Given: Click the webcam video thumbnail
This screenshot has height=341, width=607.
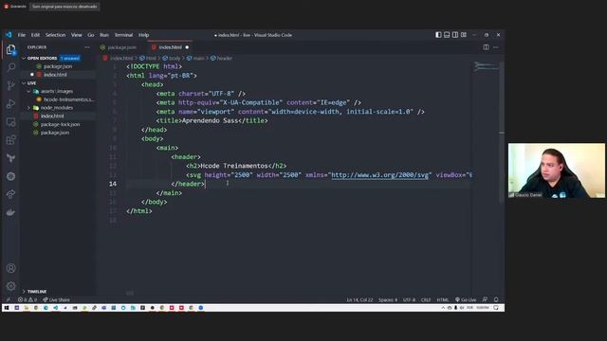Looking at the screenshot, I should (557, 170).
